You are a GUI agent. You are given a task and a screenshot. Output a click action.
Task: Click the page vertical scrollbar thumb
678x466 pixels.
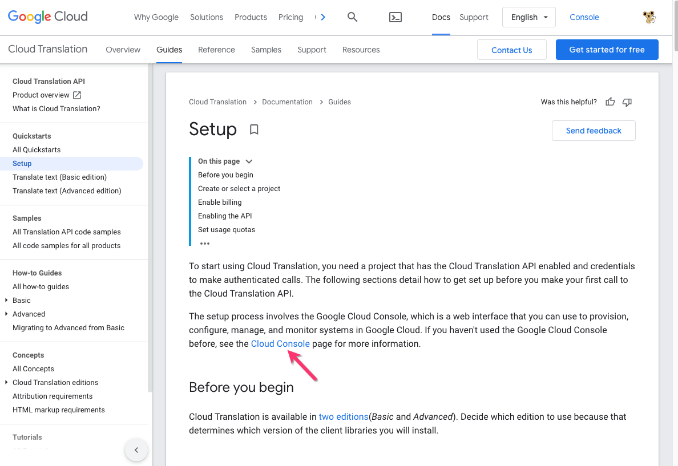[675, 27]
